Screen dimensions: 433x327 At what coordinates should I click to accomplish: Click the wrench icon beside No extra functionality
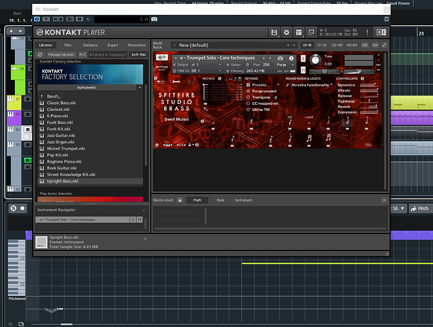[288, 85]
